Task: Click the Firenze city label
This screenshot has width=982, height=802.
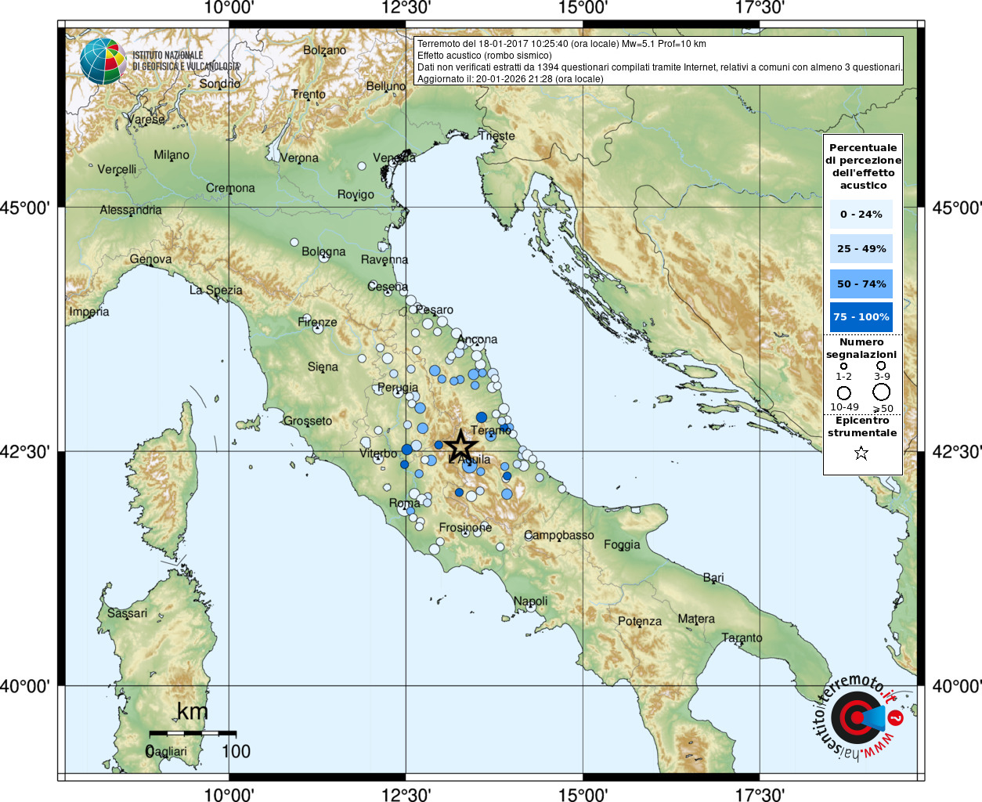Action: (317, 322)
